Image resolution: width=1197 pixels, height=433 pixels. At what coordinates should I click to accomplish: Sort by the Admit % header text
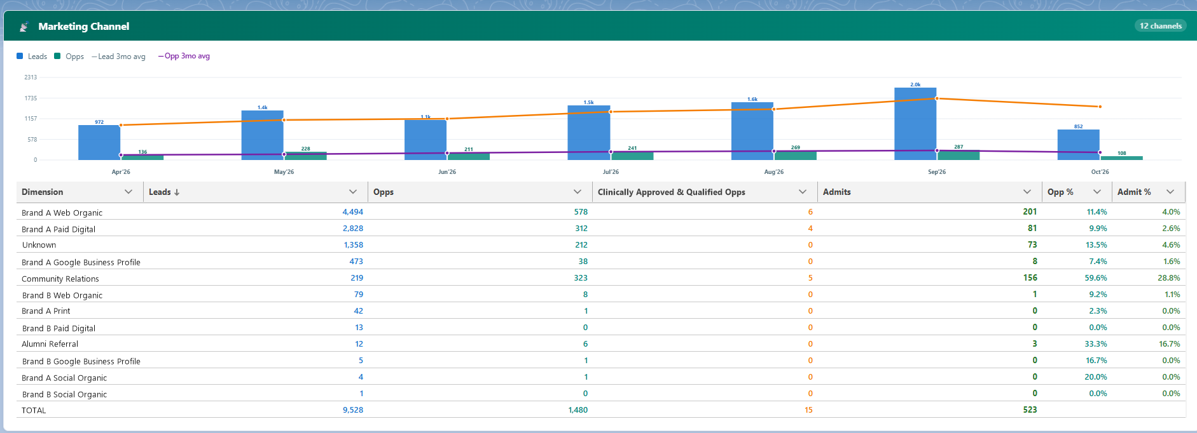(1134, 192)
